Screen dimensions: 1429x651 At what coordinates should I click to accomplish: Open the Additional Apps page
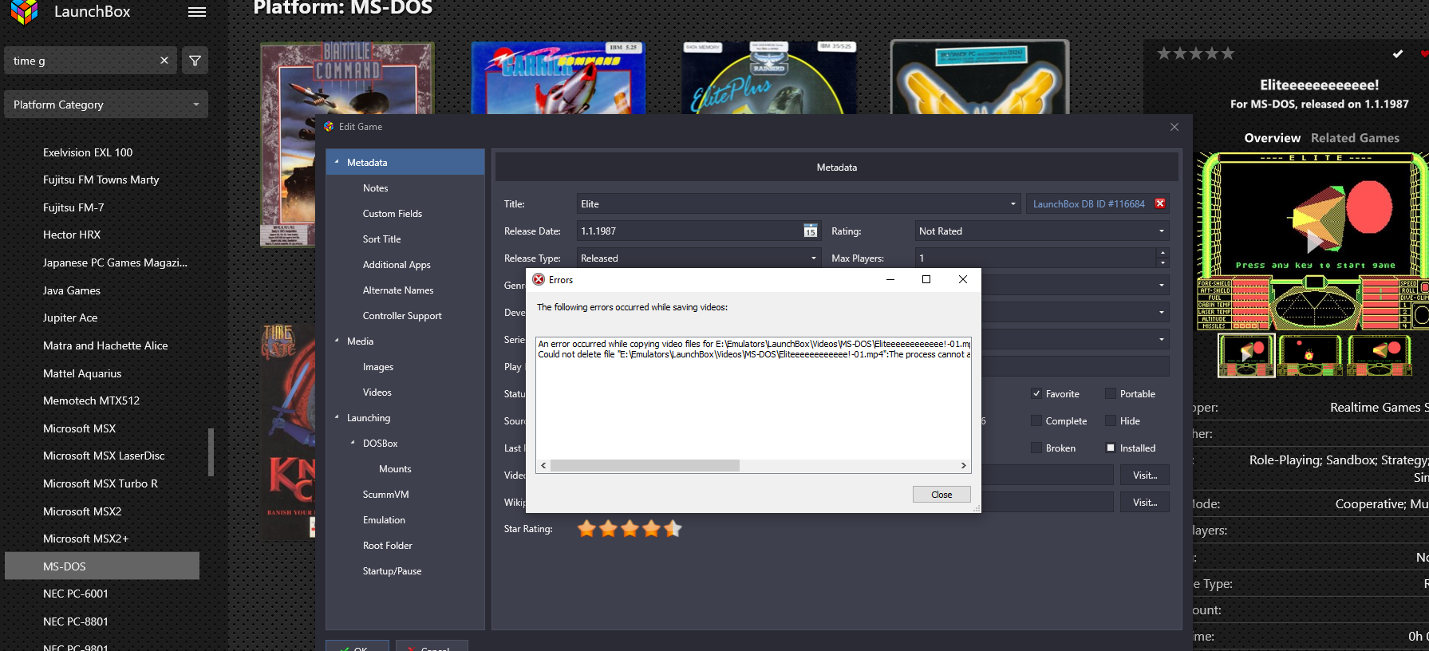(396, 265)
